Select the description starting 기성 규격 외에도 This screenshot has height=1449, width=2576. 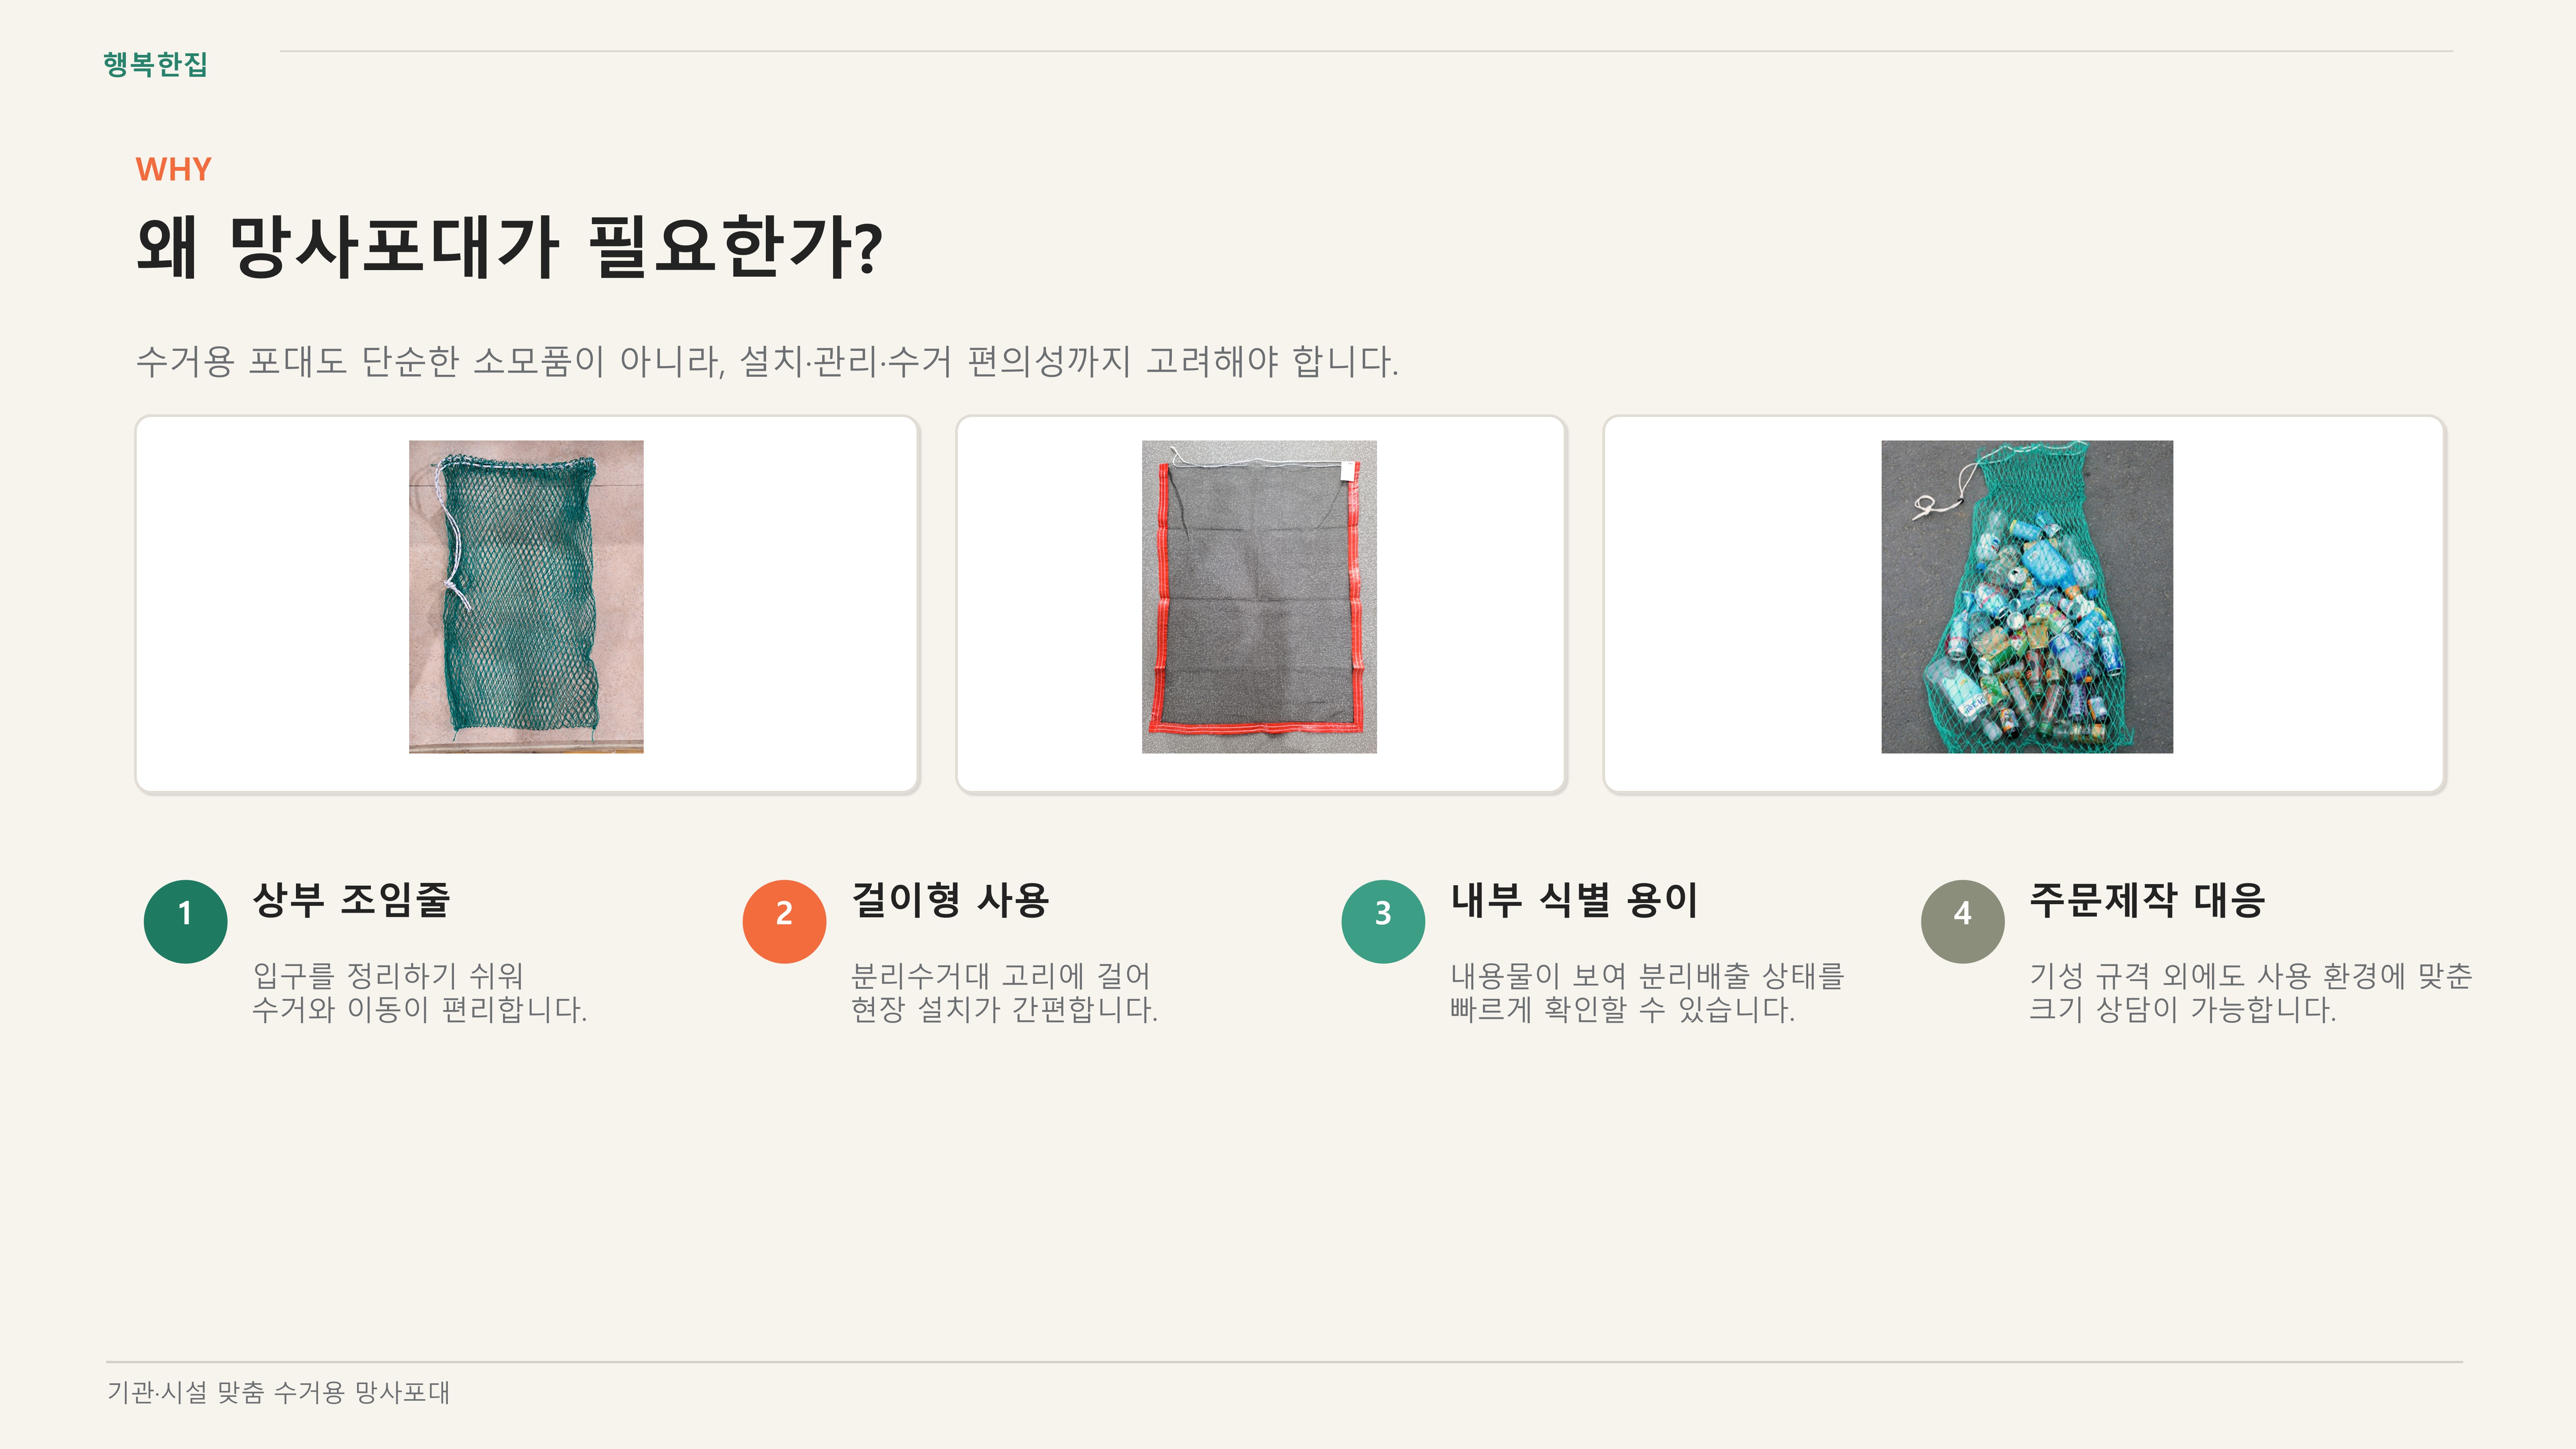click(x=2249, y=992)
